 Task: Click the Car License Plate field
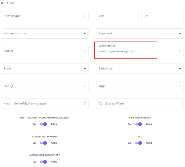(140, 104)
